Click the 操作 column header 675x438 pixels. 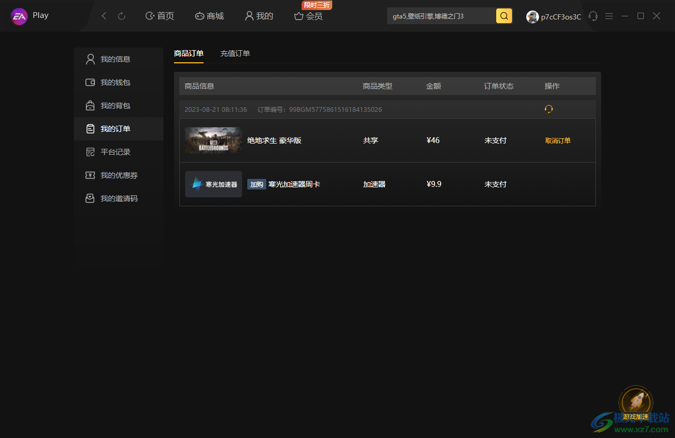[x=552, y=86]
